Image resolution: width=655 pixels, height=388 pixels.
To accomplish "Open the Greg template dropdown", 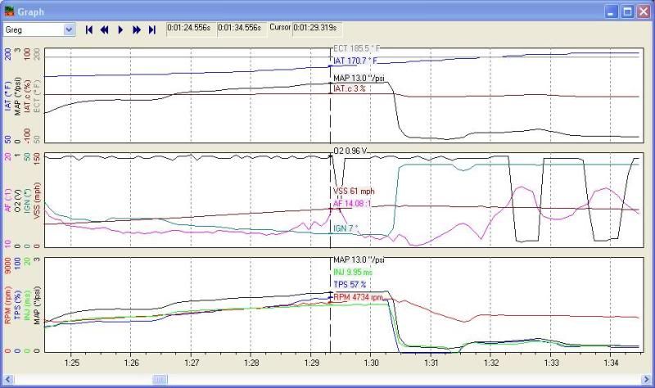I will [x=69, y=29].
